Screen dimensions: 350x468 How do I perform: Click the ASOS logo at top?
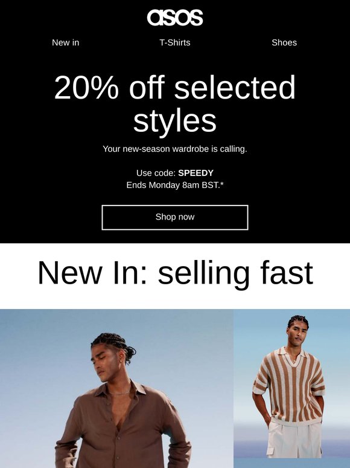[x=175, y=18]
